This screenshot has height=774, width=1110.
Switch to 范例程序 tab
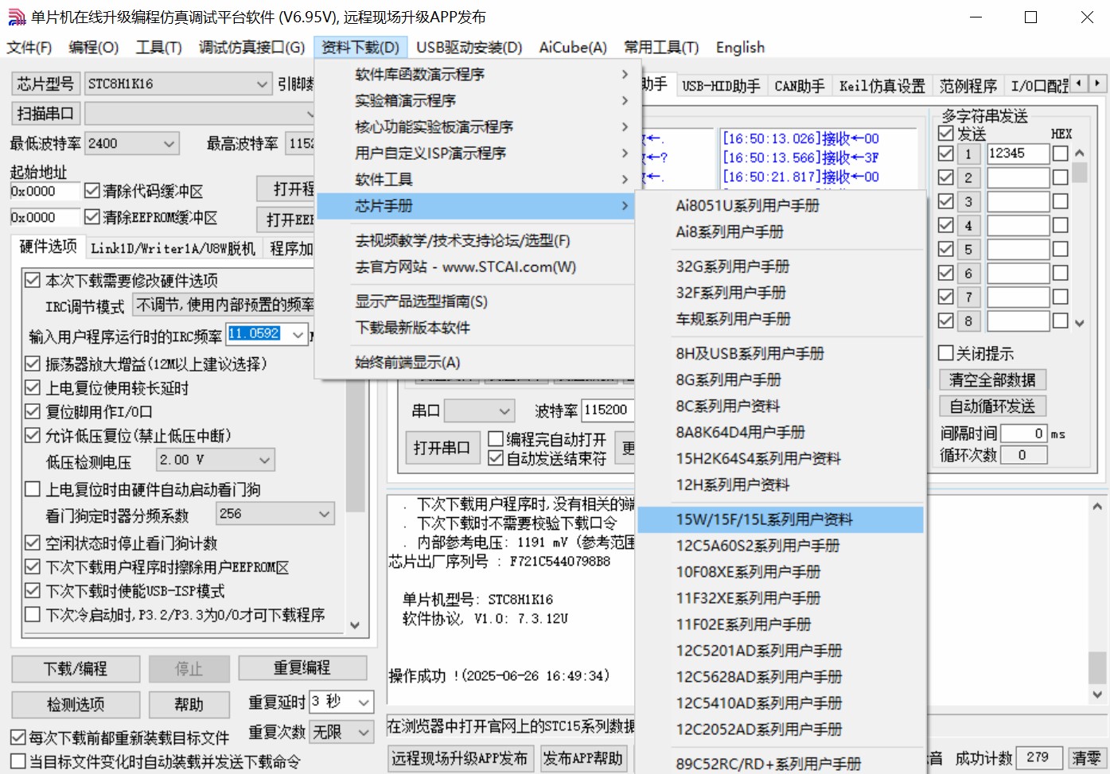tap(968, 86)
